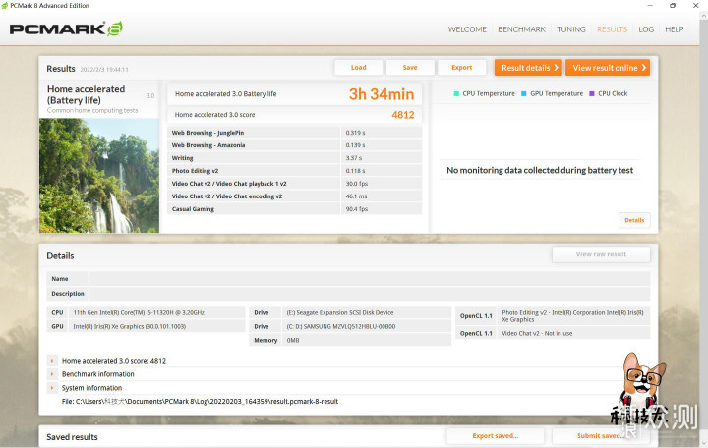This screenshot has height=448, width=708.
Task: Select the Writing test row
Action: (x=294, y=158)
